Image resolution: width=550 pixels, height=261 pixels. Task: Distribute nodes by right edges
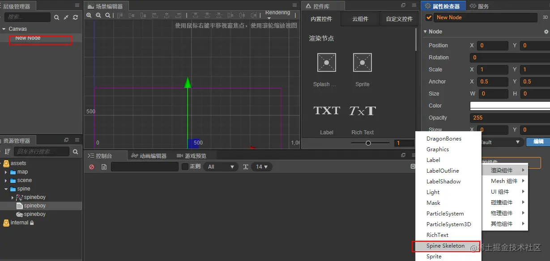click(254, 15)
